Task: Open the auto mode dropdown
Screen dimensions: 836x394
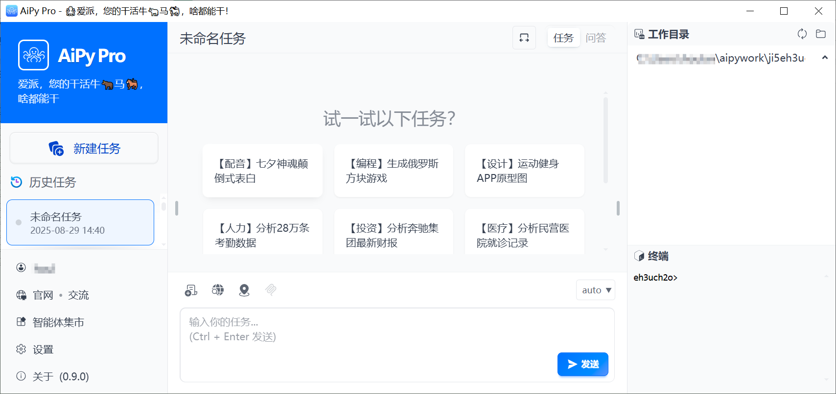Action: point(596,290)
